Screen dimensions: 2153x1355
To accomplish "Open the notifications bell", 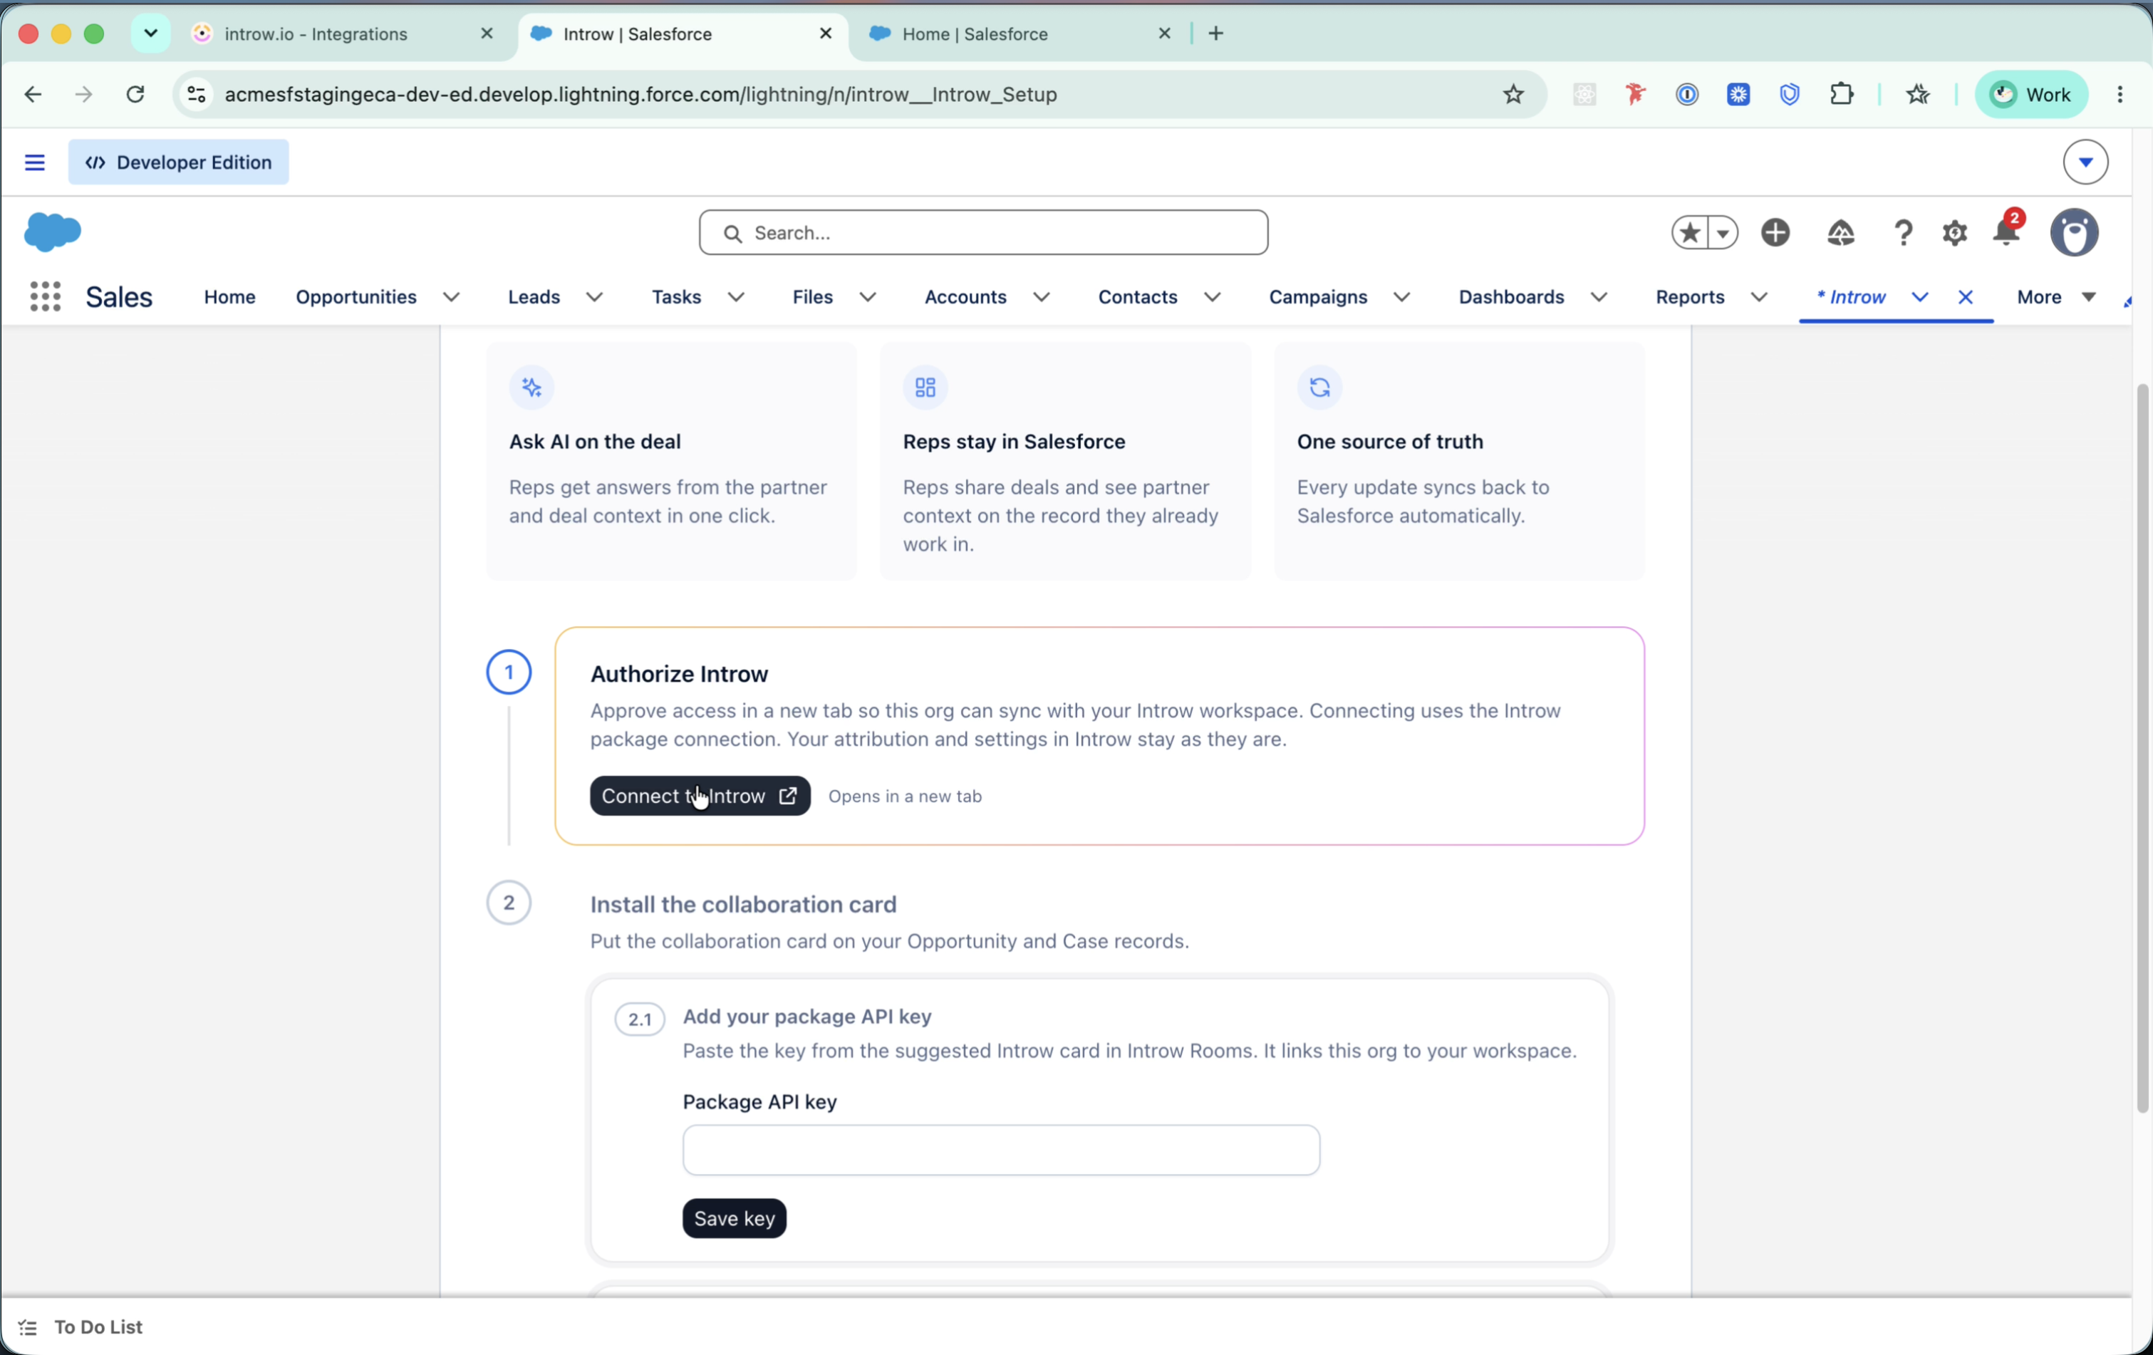I will tap(2006, 232).
